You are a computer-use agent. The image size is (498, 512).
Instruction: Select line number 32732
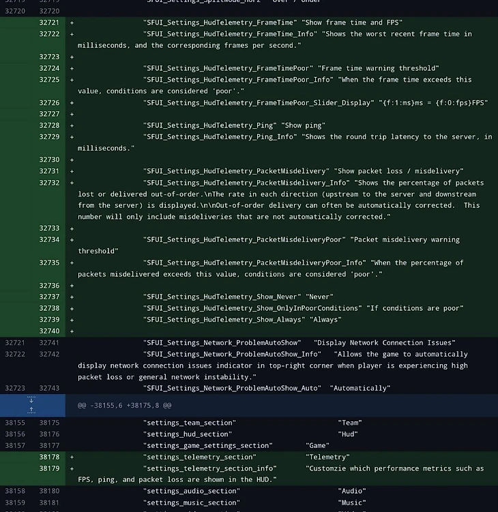[x=49, y=183]
